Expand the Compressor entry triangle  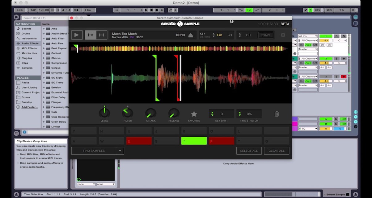[x=44, y=63]
